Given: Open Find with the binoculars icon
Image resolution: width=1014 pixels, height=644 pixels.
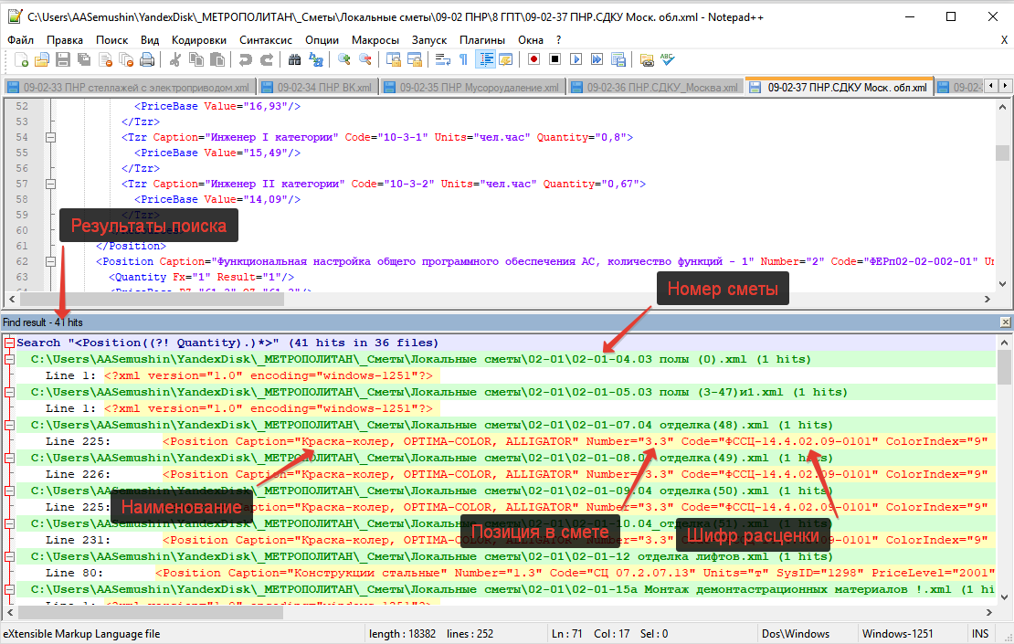Looking at the screenshot, I should coord(294,60).
